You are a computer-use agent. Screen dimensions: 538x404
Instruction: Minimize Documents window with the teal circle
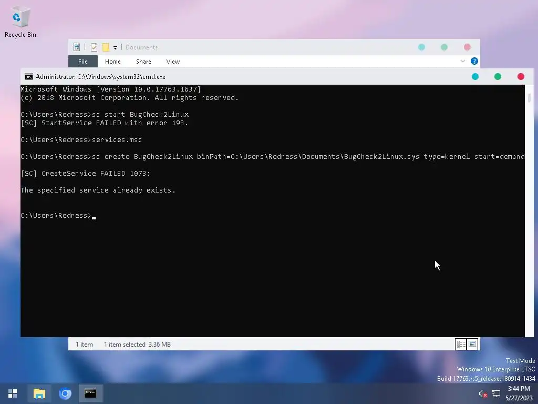pos(421,47)
